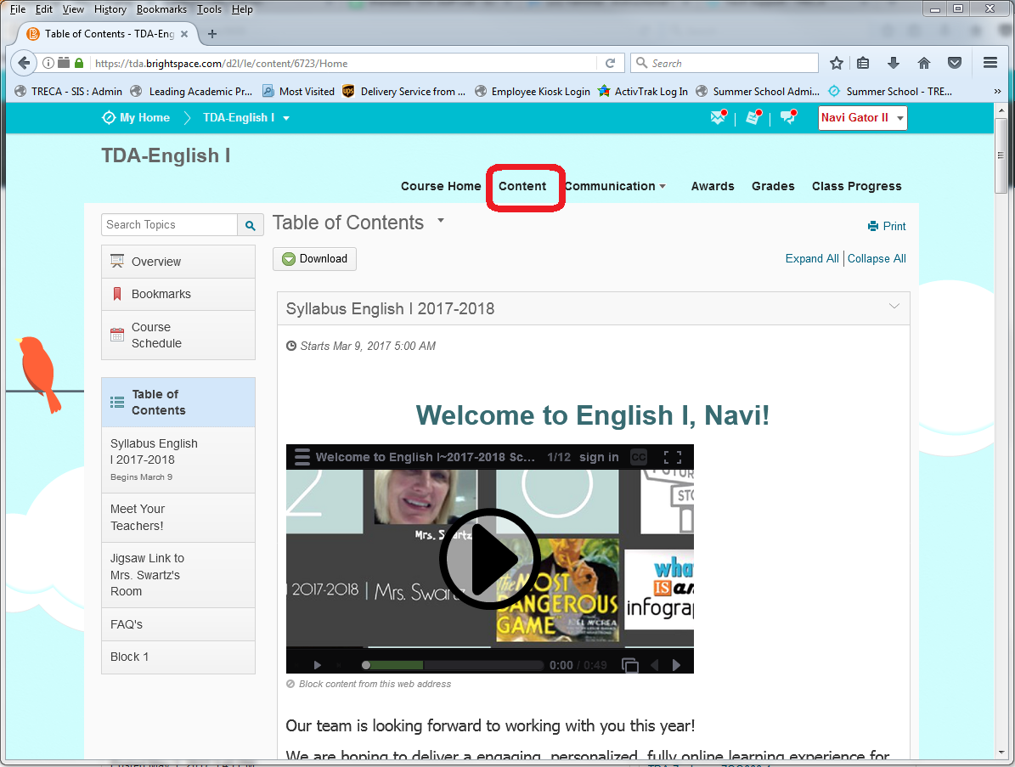Open the Grades page
This screenshot has width=1015, height=767.
pyautogui.click(x=773, y=186)
